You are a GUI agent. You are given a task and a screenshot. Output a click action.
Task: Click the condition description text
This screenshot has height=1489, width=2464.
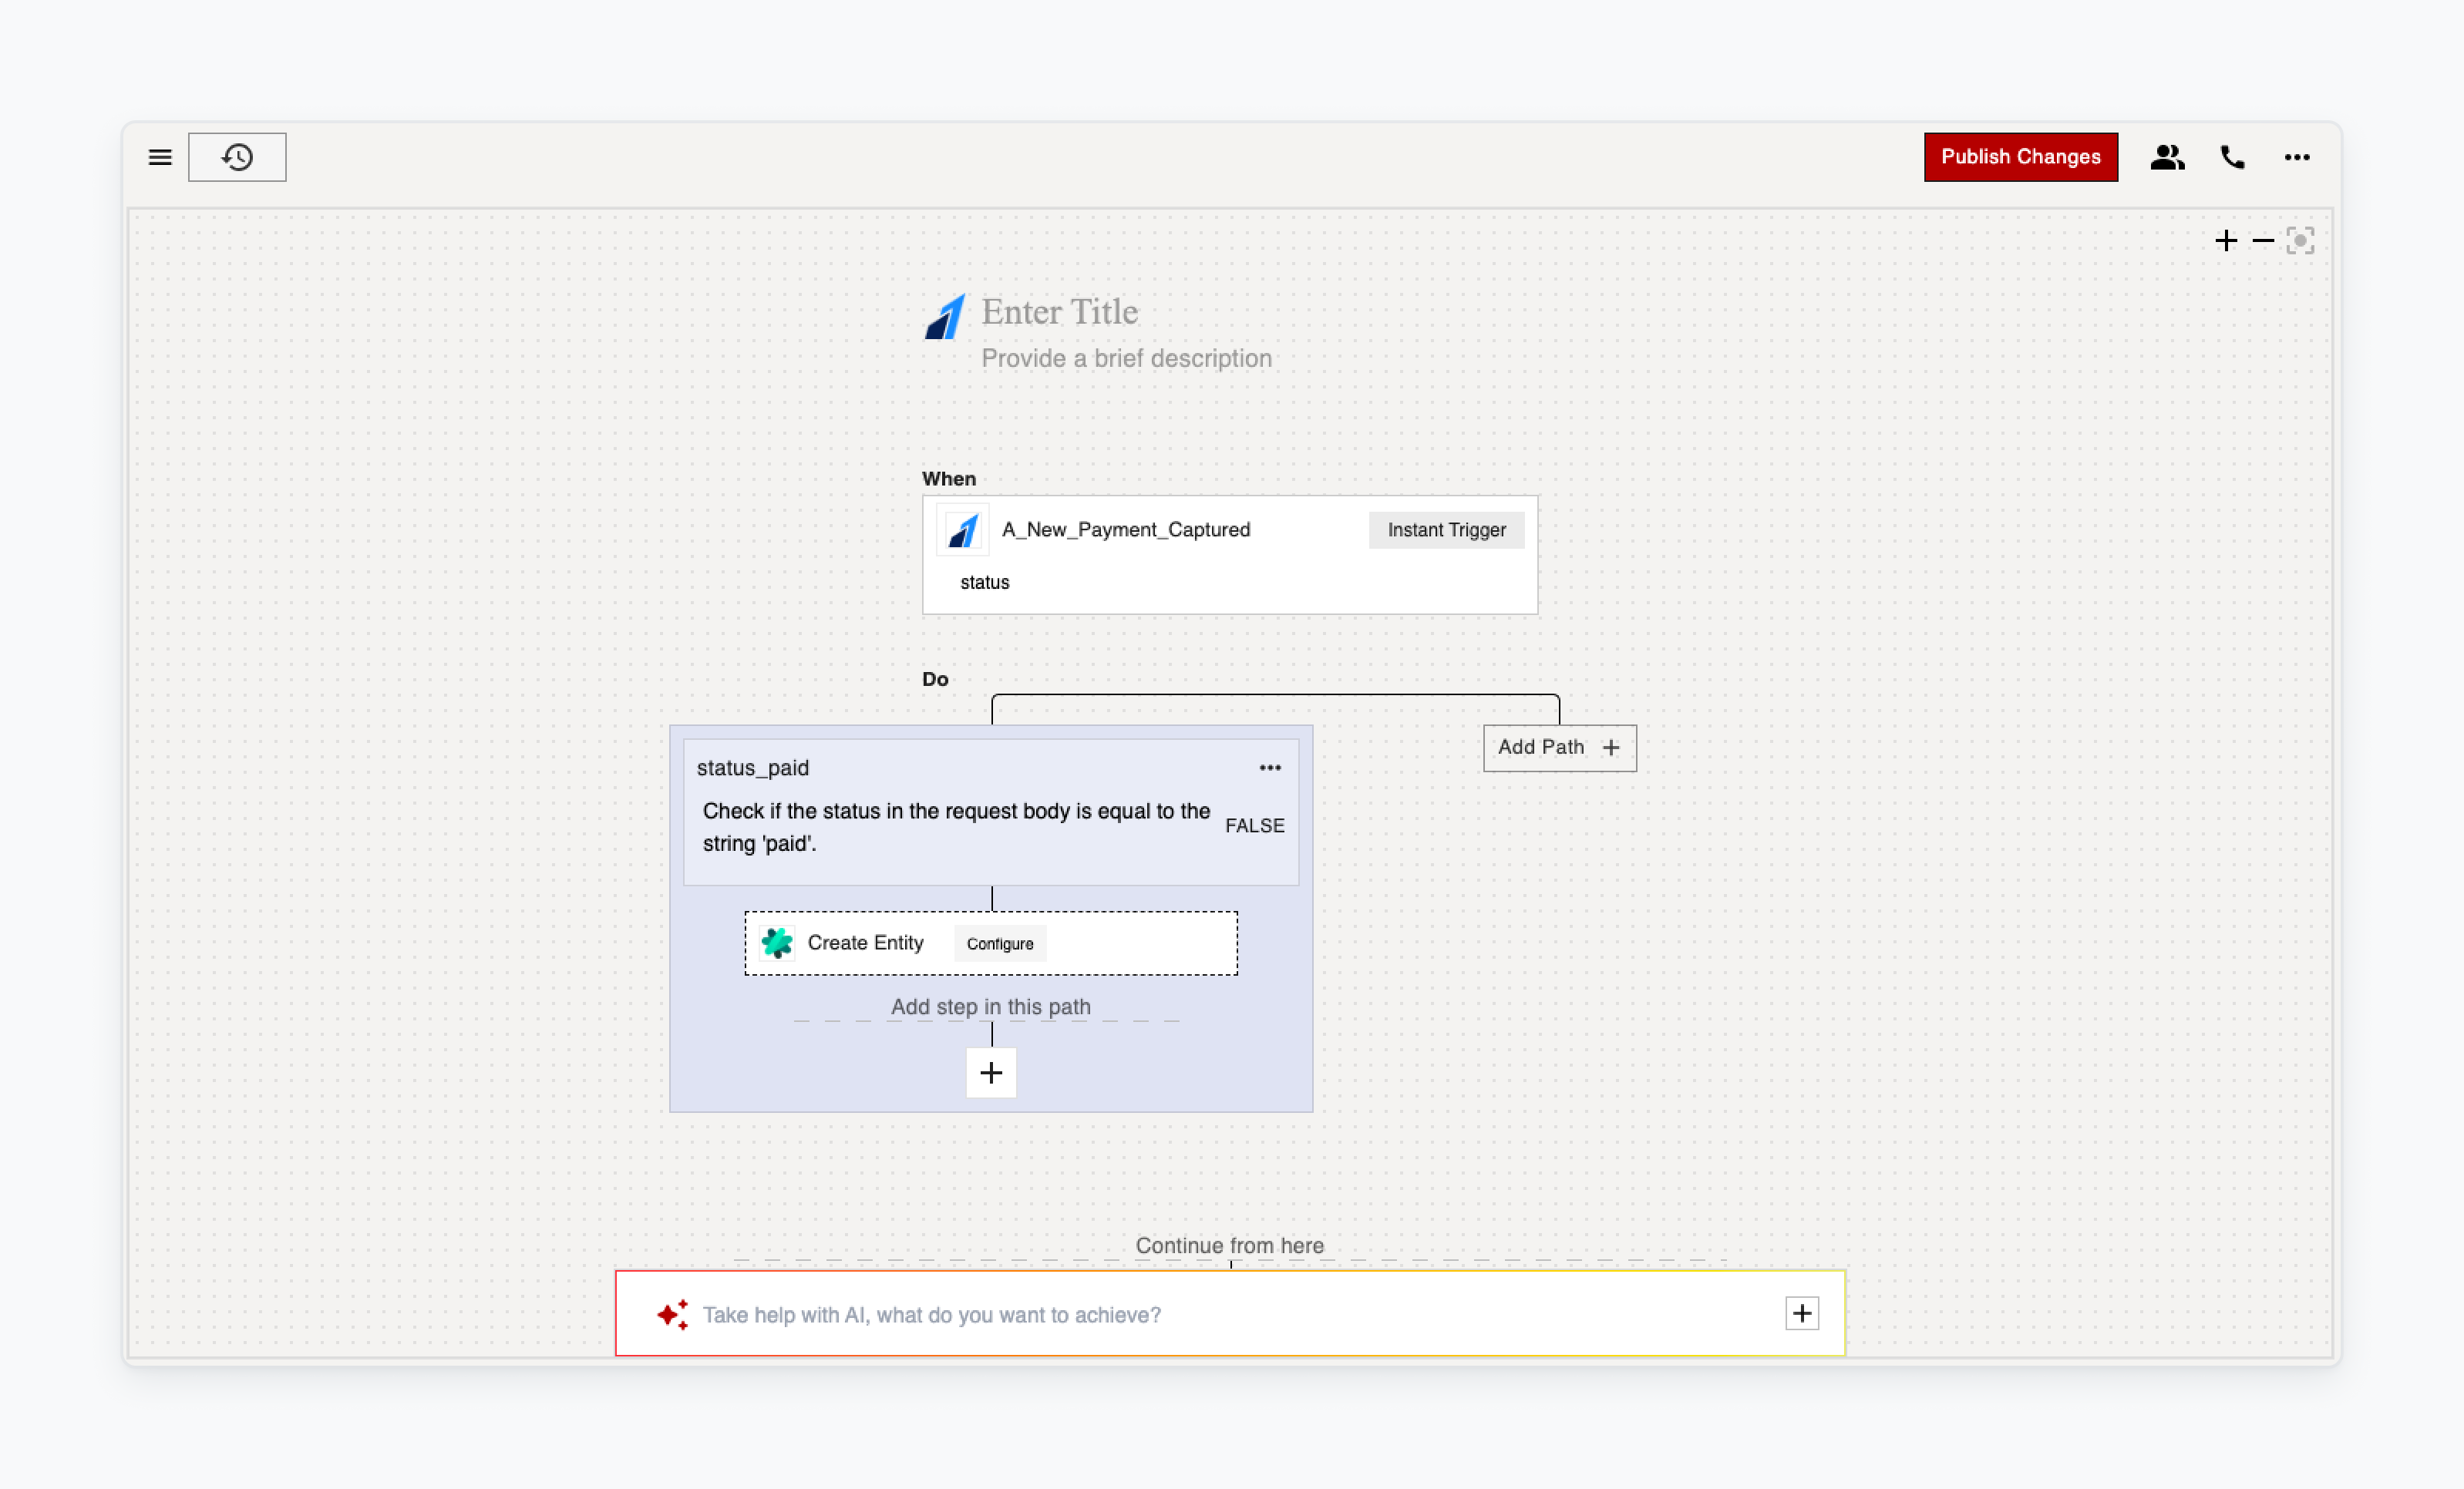(x=956, y=828)
